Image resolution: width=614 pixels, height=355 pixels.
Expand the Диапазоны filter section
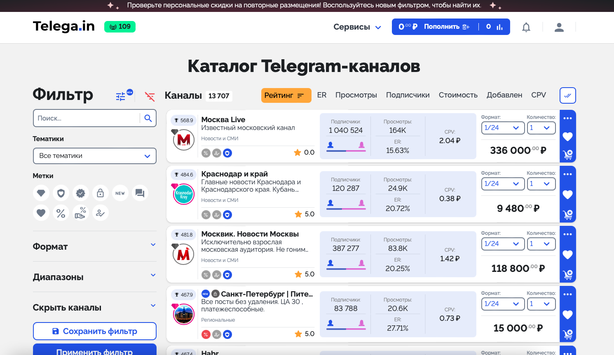pyautogui.click(x=95, y=277)
